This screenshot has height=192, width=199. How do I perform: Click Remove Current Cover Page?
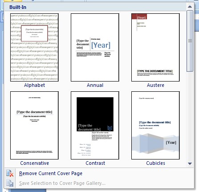[x=51, y=173]
